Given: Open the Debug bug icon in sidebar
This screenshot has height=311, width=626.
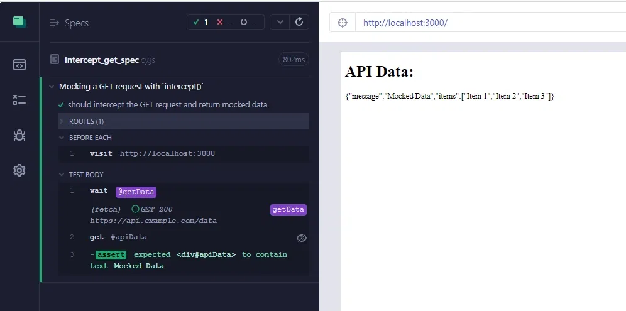Looking at the screenshot, I should 19,135.
